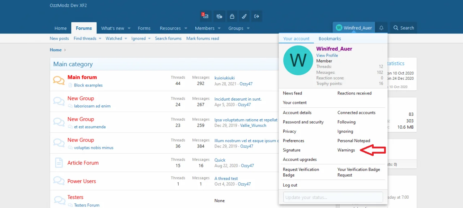The height and width of the screenshot is (208, 463).
Task: Open the Warnings page
Action: (346, 150)
